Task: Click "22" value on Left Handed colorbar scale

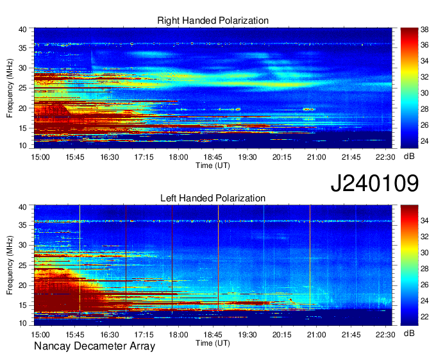Action: (x=424, y=317)
